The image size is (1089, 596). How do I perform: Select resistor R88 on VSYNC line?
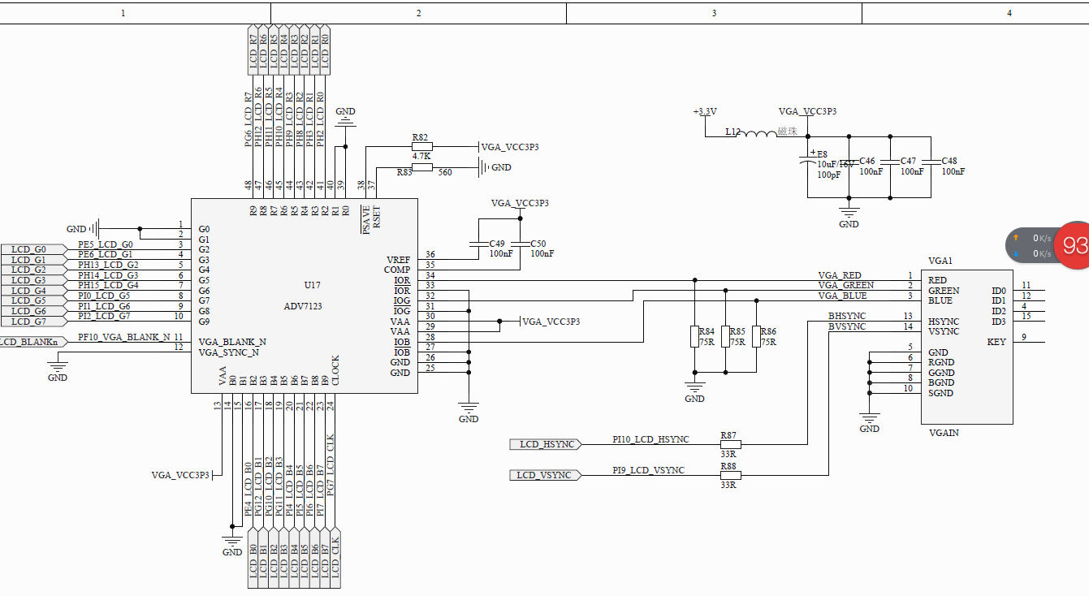coord(731,475)
